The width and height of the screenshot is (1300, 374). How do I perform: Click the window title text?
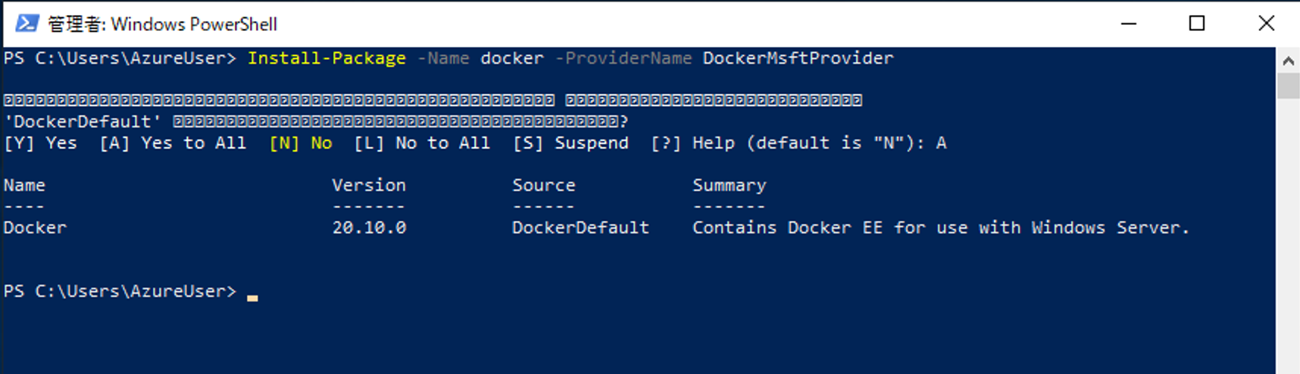pos(162,24)
